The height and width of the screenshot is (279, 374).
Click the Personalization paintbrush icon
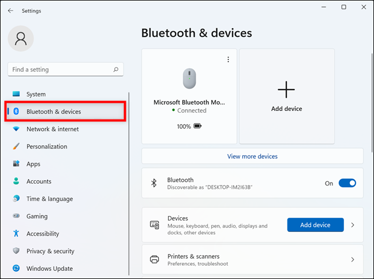pos(16,147)
